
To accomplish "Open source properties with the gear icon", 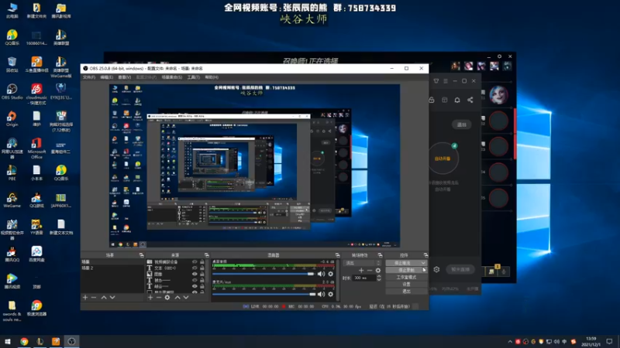I will tap(167, 297).
